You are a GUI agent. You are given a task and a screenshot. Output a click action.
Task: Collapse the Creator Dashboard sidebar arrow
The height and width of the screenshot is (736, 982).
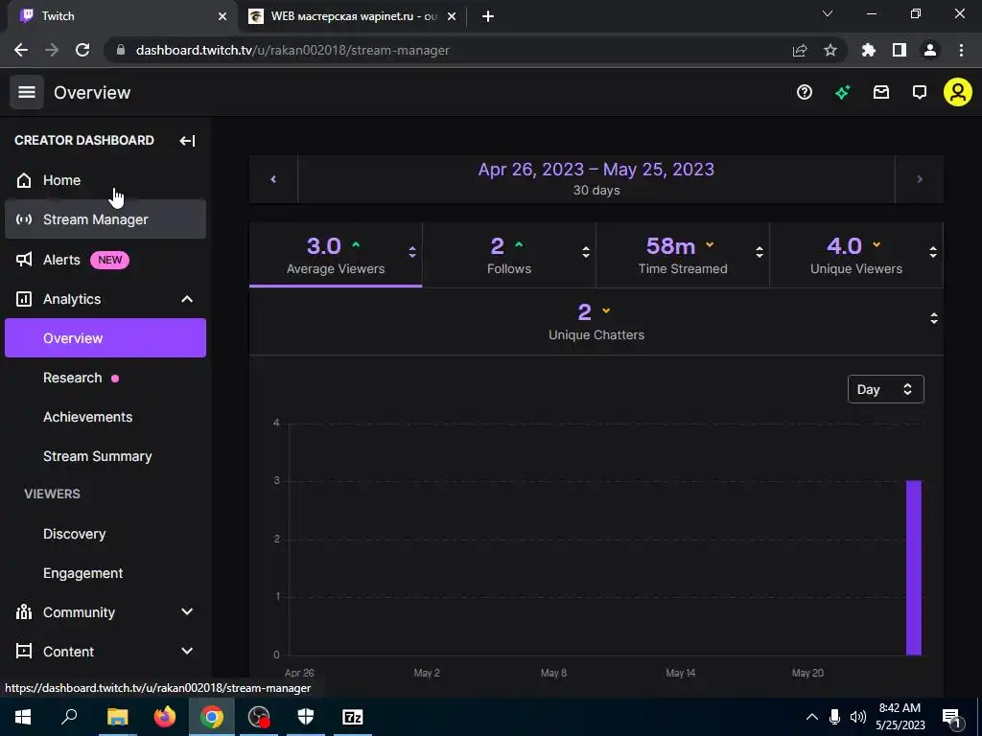pyautogui.click(x=187, y=141)
